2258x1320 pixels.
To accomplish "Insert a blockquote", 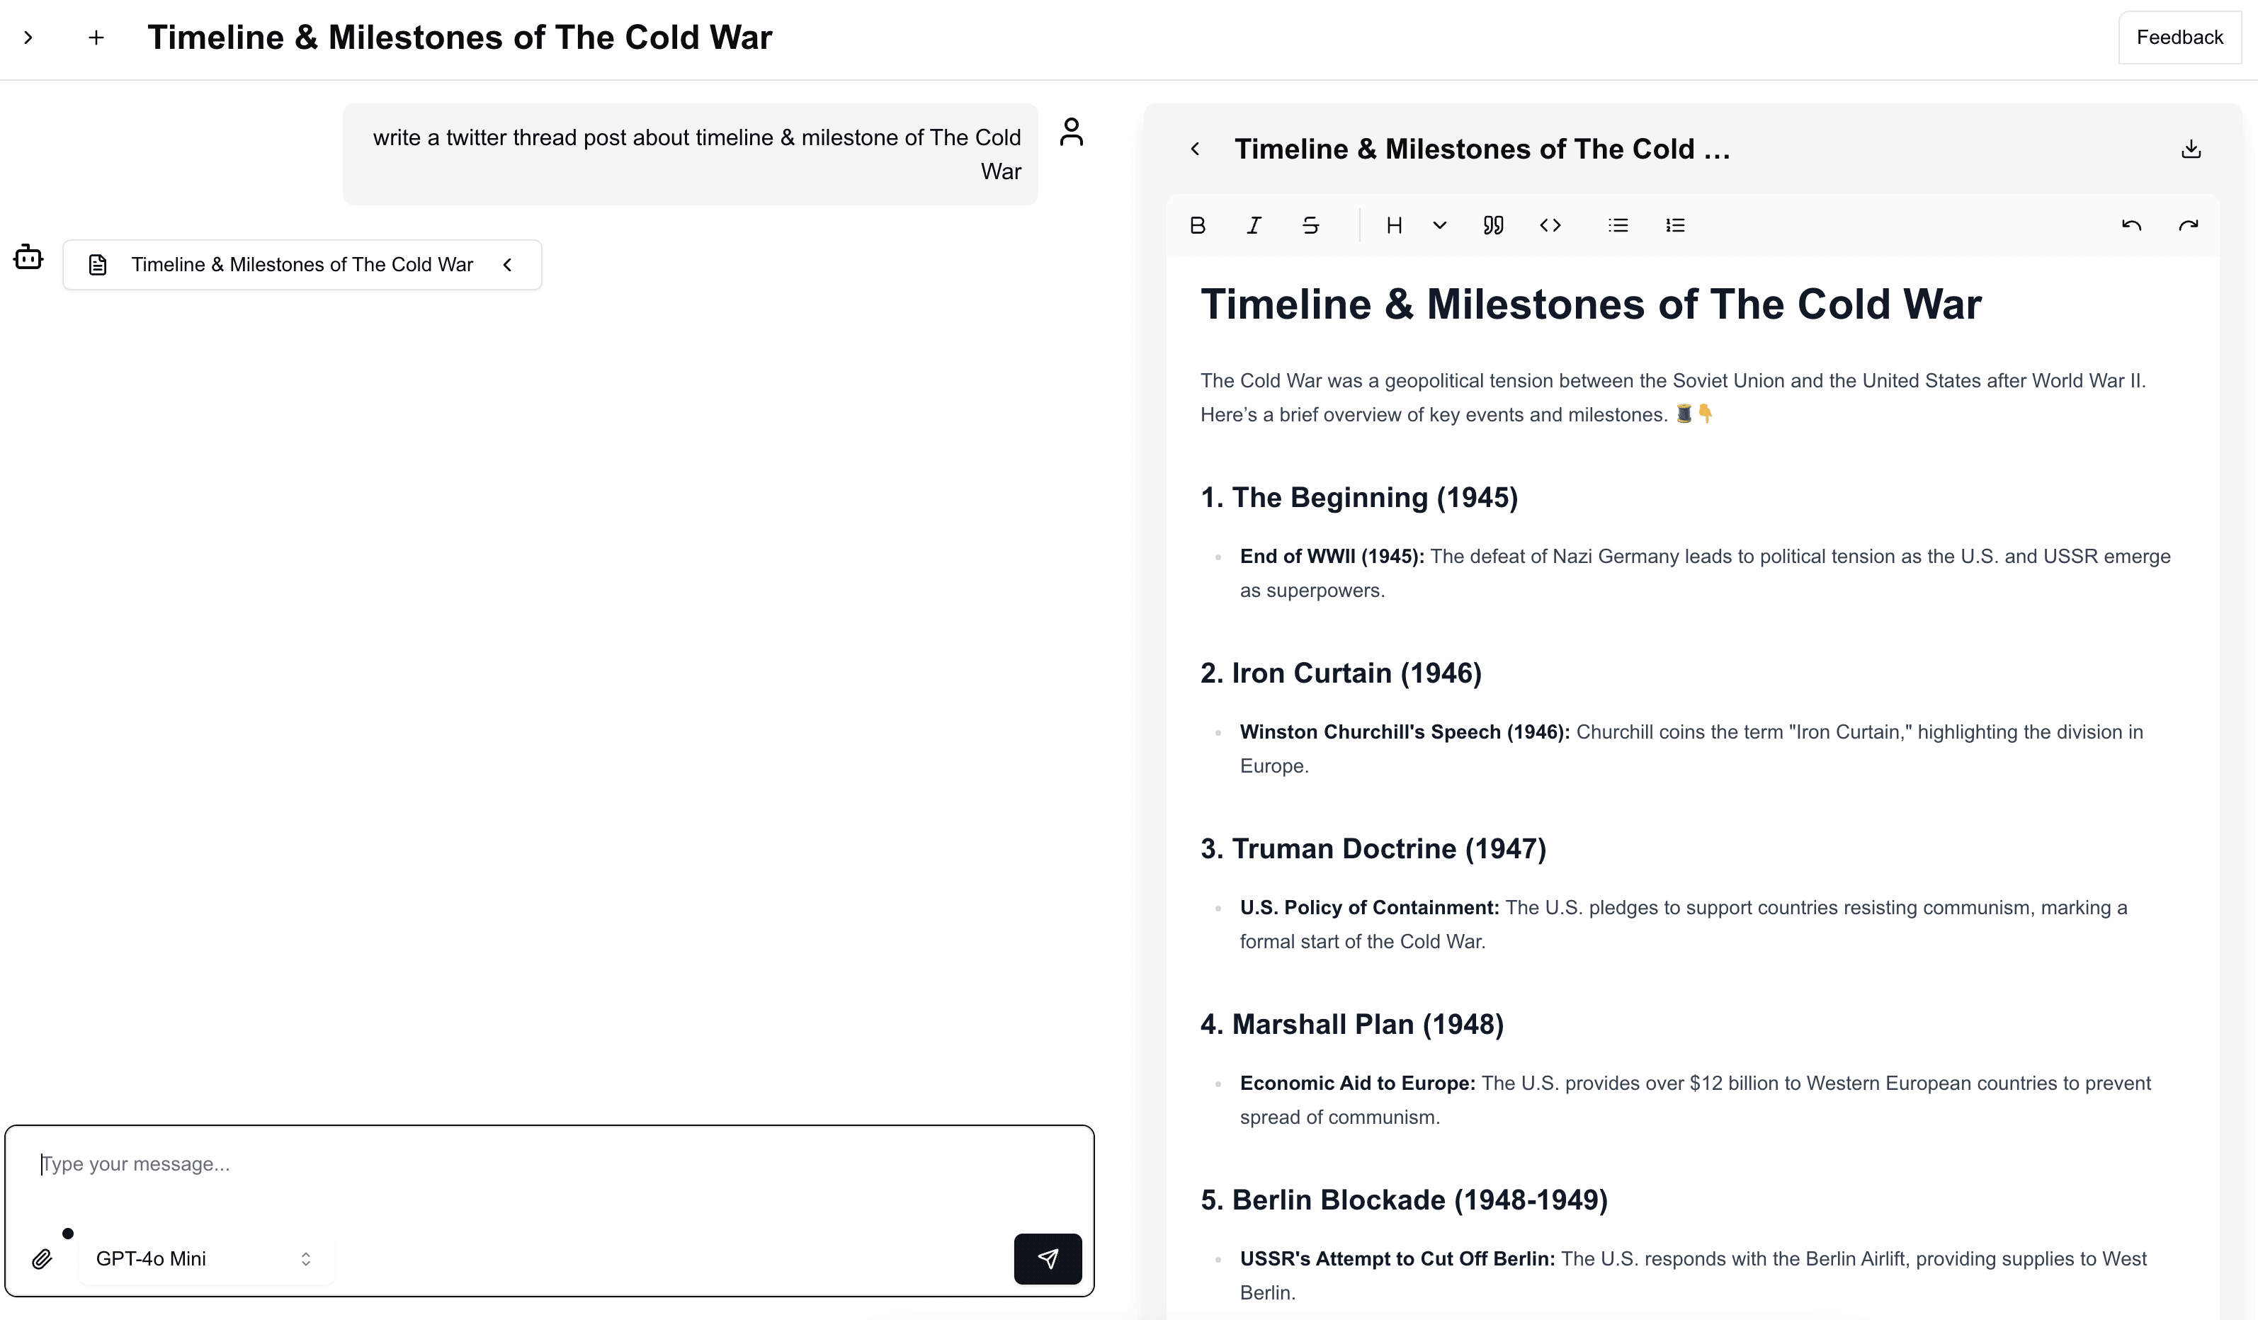I will (1493, 226).
